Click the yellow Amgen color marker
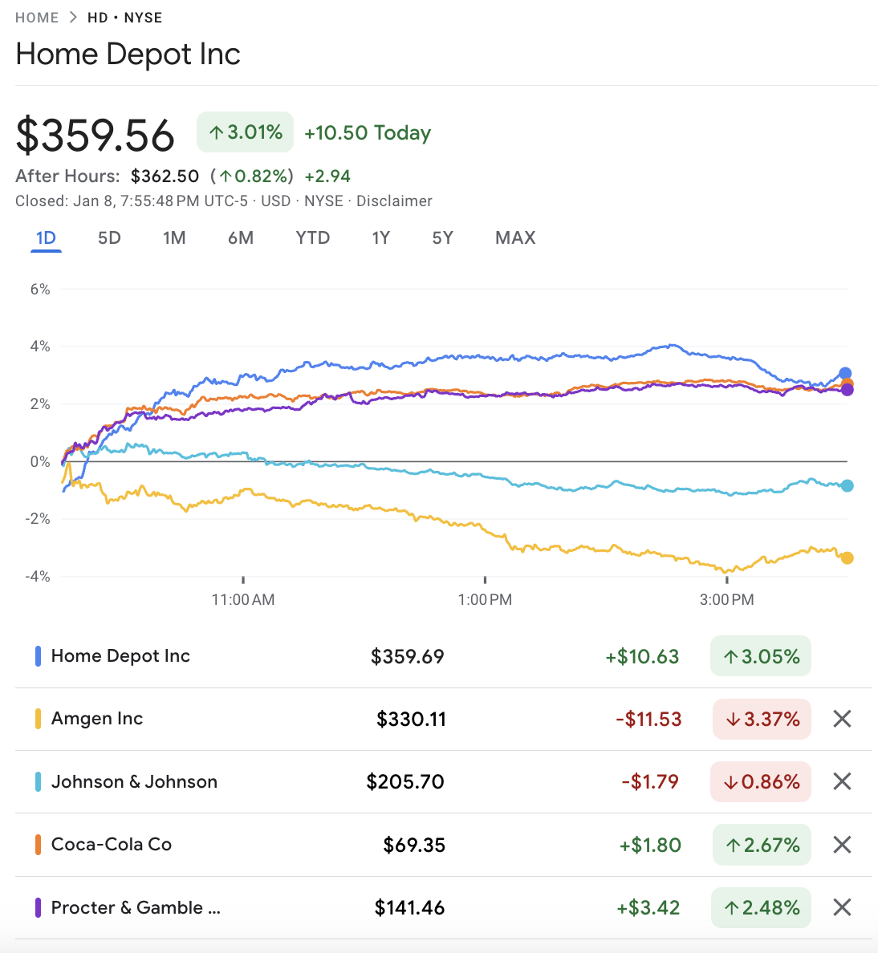This screenshot has height=953, width=878. pos(38,719)
